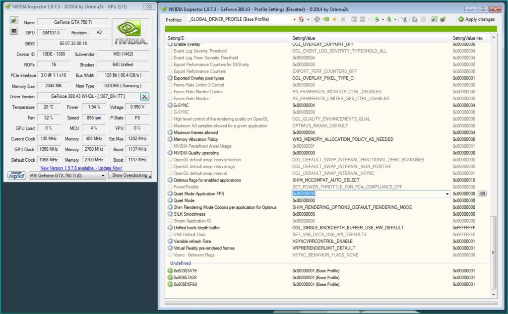
Task: Click the BIOS version 82.07.32.00.18 field
Action: [73, 44]
